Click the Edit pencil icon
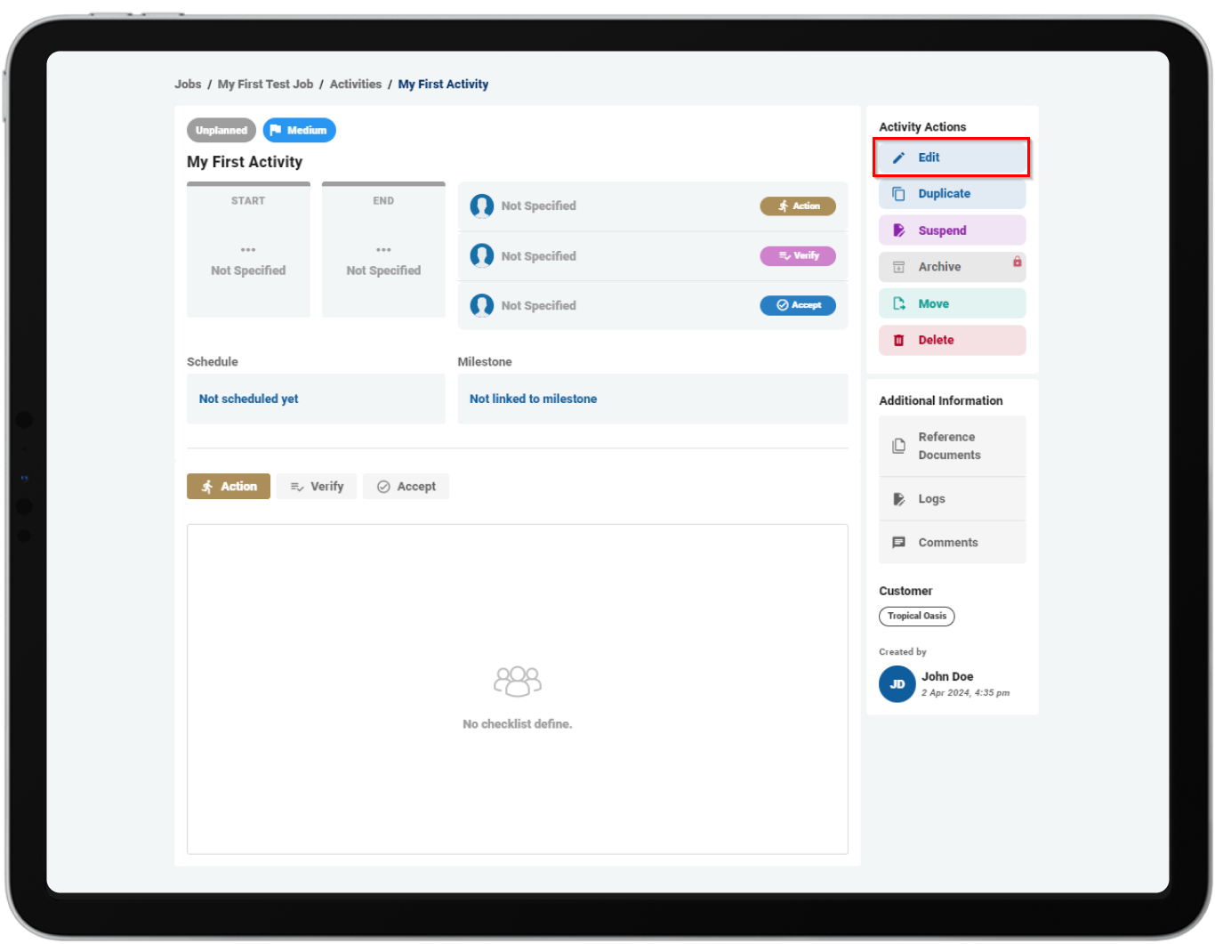 [898, 157]
